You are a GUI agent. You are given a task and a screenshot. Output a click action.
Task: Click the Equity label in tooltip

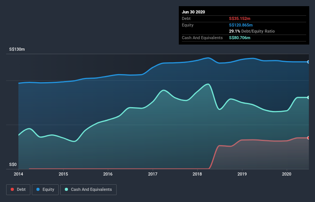pyautogui.click(x=188, y=25)
